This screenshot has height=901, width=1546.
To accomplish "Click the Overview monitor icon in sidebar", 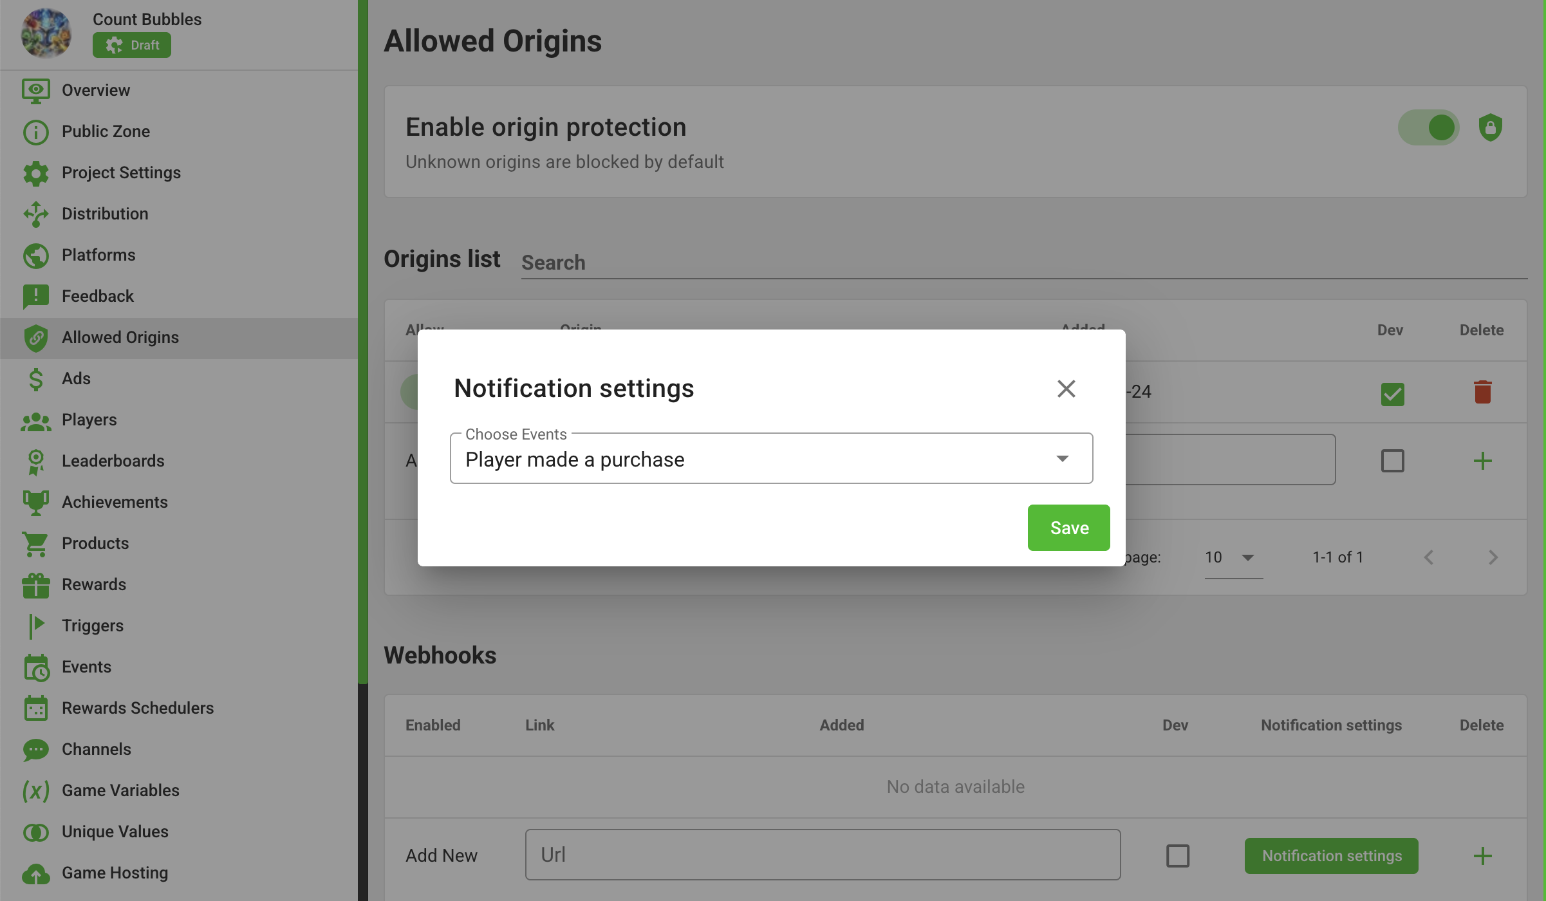I will click(36, 91).
